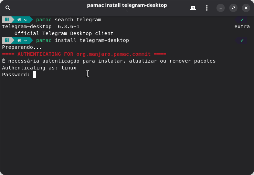Viewport: 254px width, 175px height.
Task: Click the window title in header bar
Action: [127, 6]
